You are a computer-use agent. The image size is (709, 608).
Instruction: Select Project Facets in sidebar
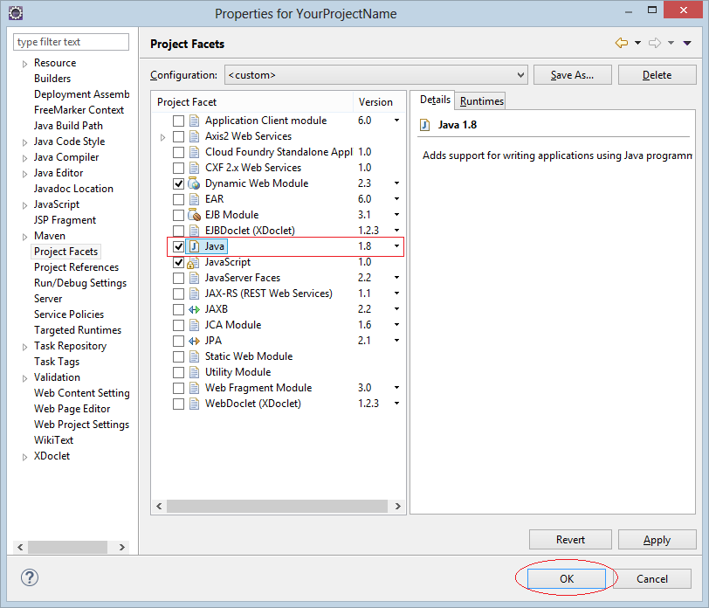coord(65,252)
